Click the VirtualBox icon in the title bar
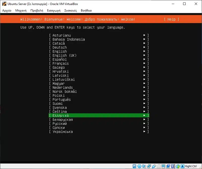 pyautogui.click(x=4, y=4)
